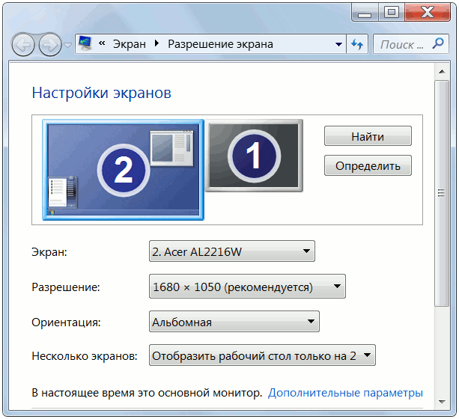This screenshot has width=459, height=419.
Task: Click the display control panel icon in address bar
Action: click(x=85, y=44)
